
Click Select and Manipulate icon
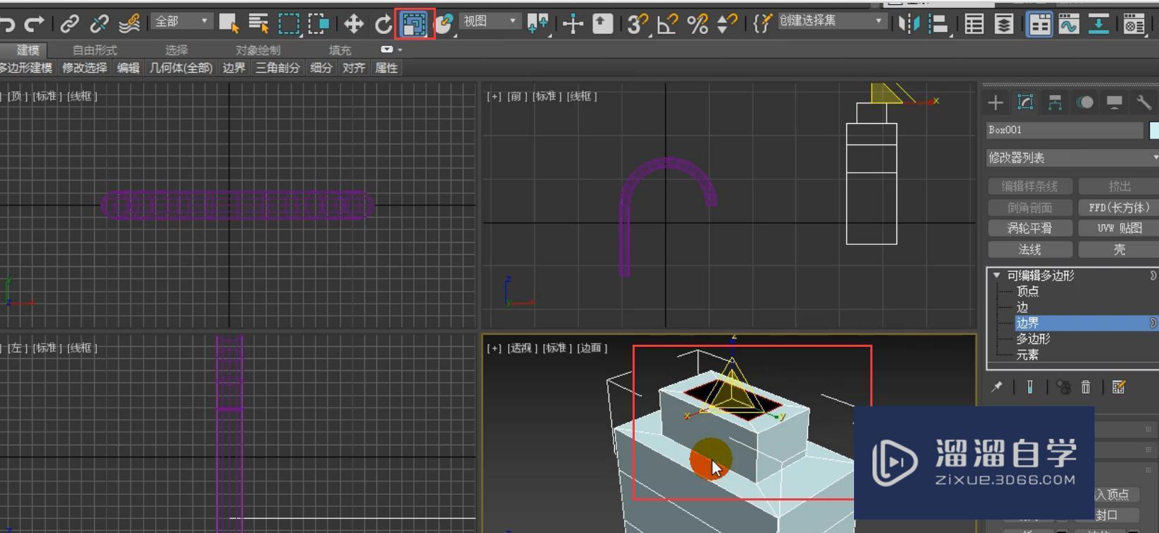coord(573,25)
